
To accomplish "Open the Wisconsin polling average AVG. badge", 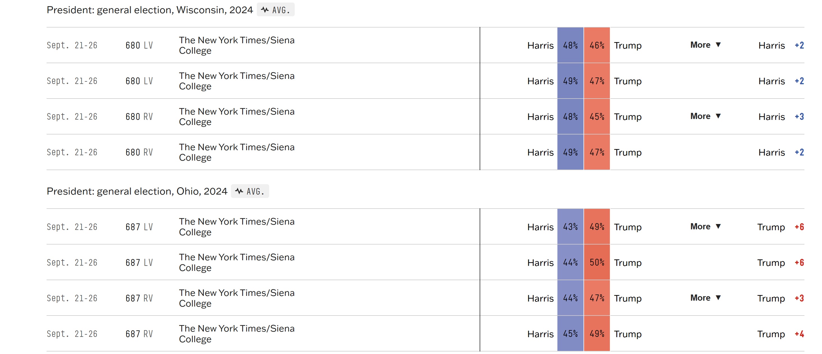I will coord(275,10).
